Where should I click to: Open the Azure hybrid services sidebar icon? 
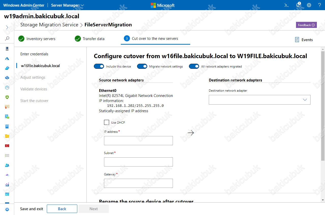(x=7, y=58)
